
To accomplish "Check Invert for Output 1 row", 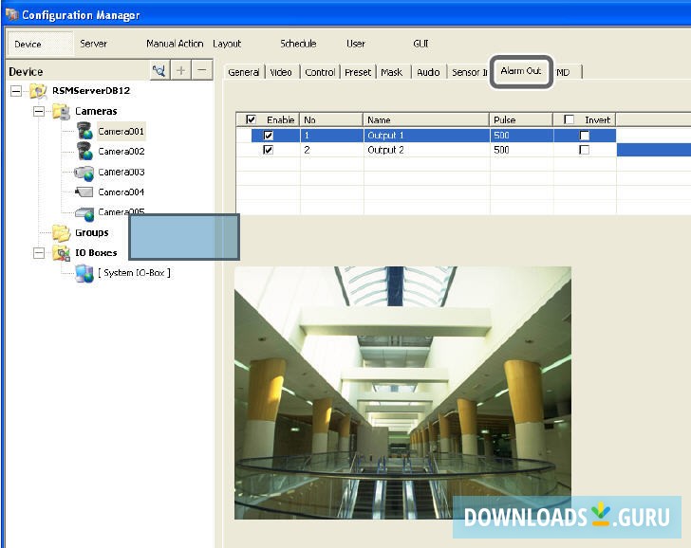I will coord(585,136).
